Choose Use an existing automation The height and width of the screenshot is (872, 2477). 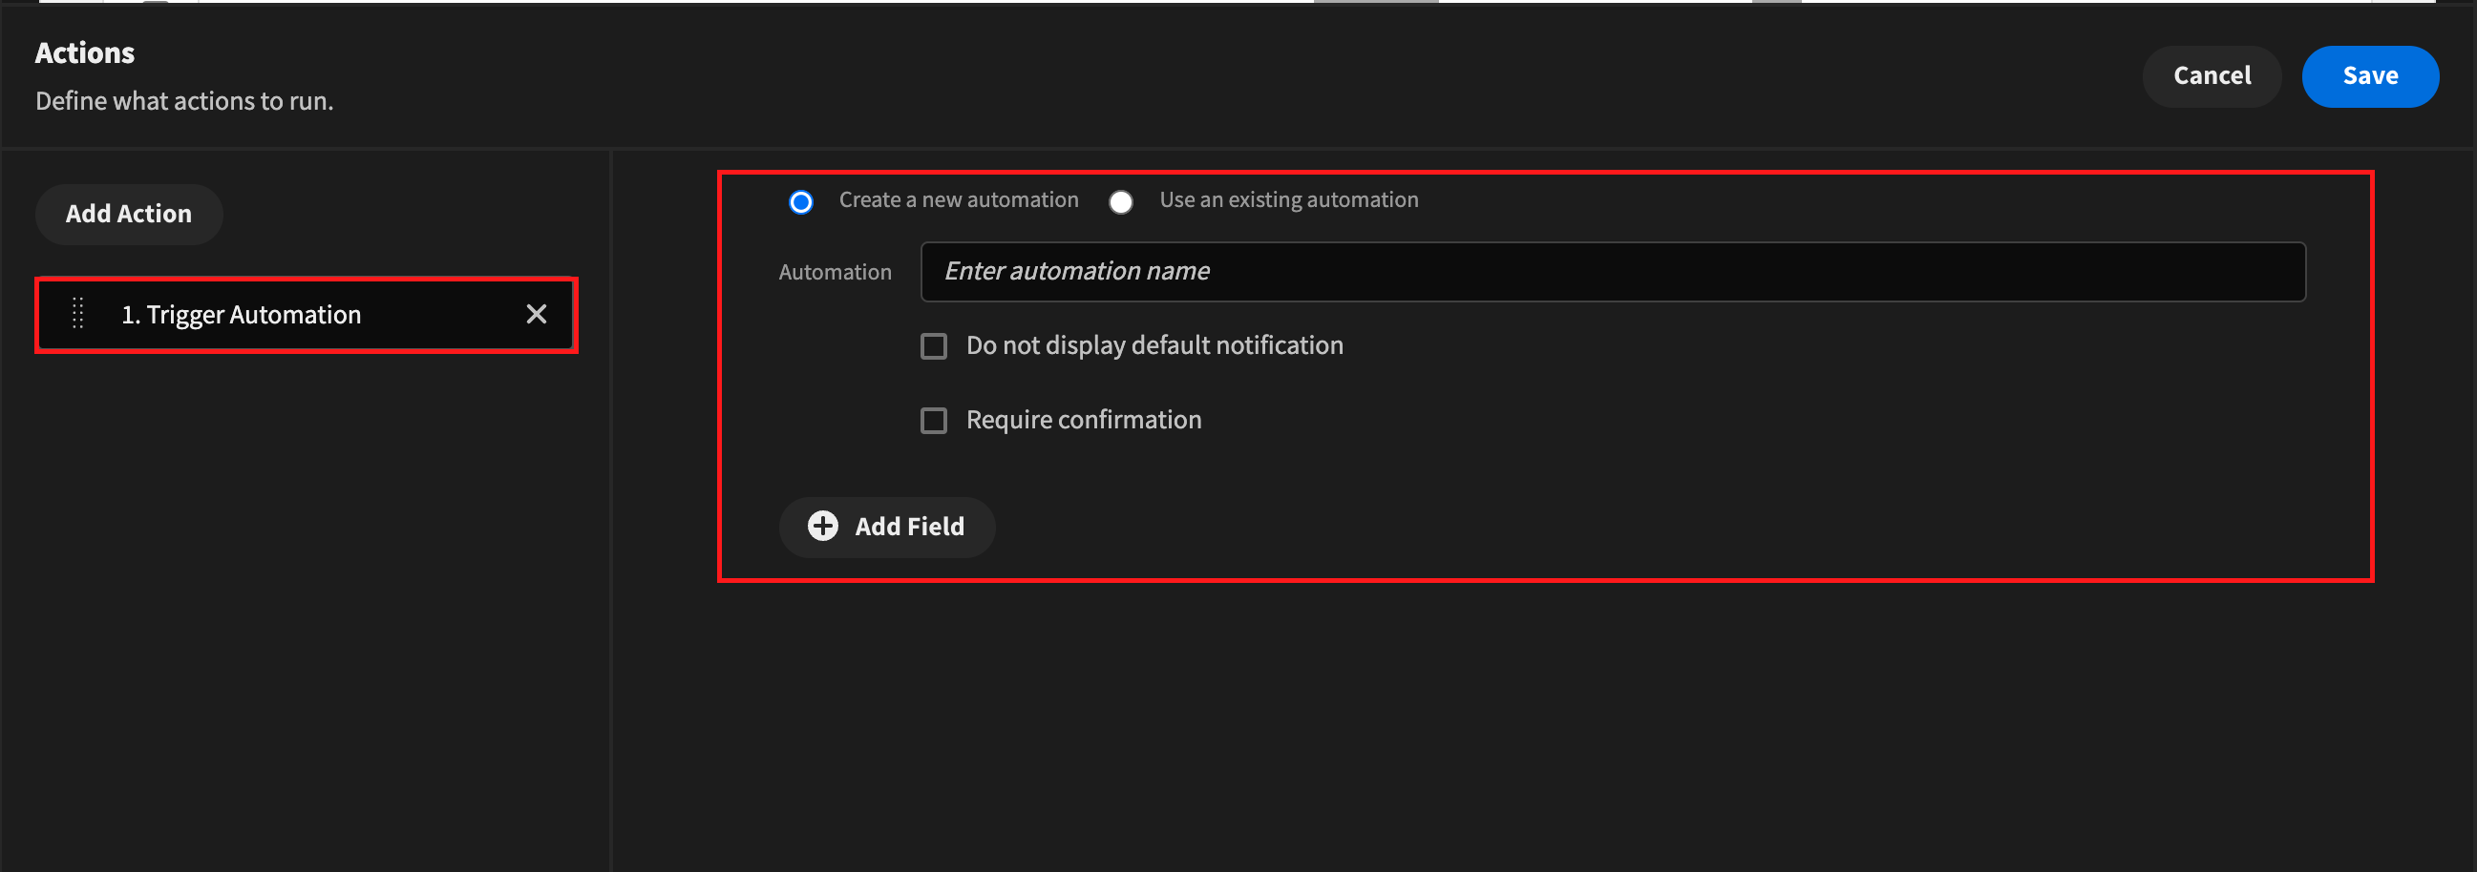(x=1121, y=201)
